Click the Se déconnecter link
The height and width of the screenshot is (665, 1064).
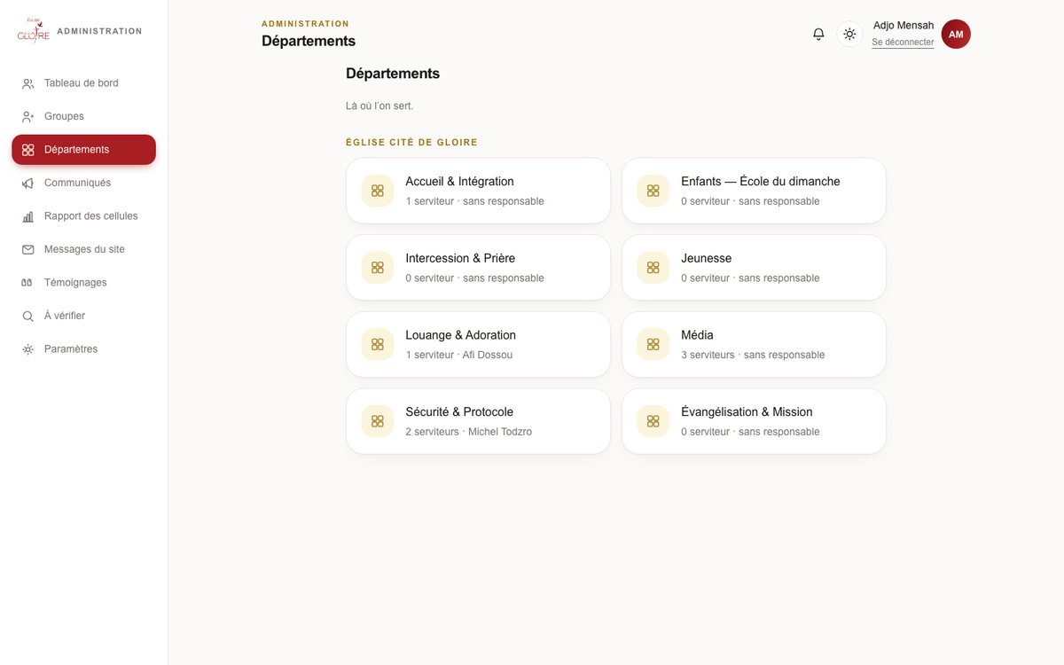[x=903, y=43]
